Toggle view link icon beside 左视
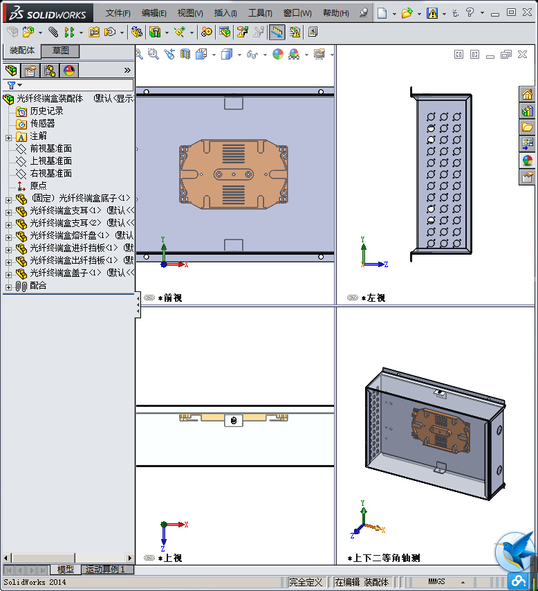The image size is (538, 591). click(352, 298)
